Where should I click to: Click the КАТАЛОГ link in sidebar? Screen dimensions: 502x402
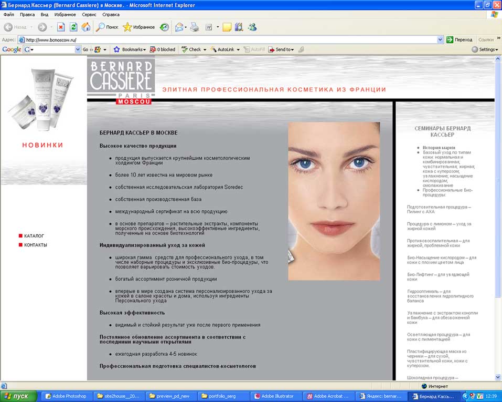[34, 236]
